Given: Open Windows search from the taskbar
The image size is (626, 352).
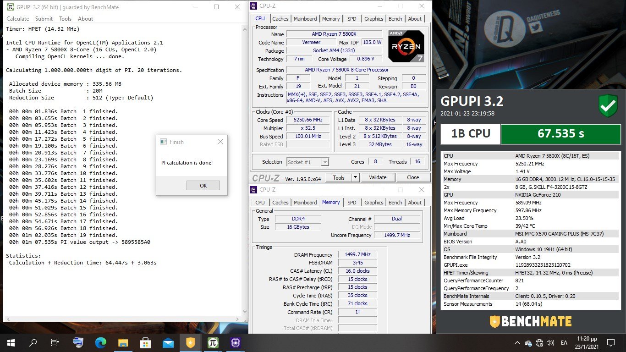Looking at the screenshot, I should [x=33, y=342].
